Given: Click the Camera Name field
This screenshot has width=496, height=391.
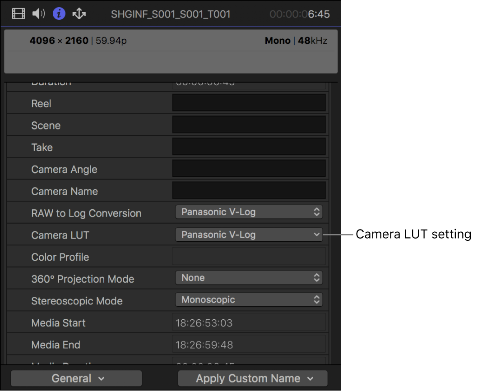Looking at the screenshot, I should 249,190.
